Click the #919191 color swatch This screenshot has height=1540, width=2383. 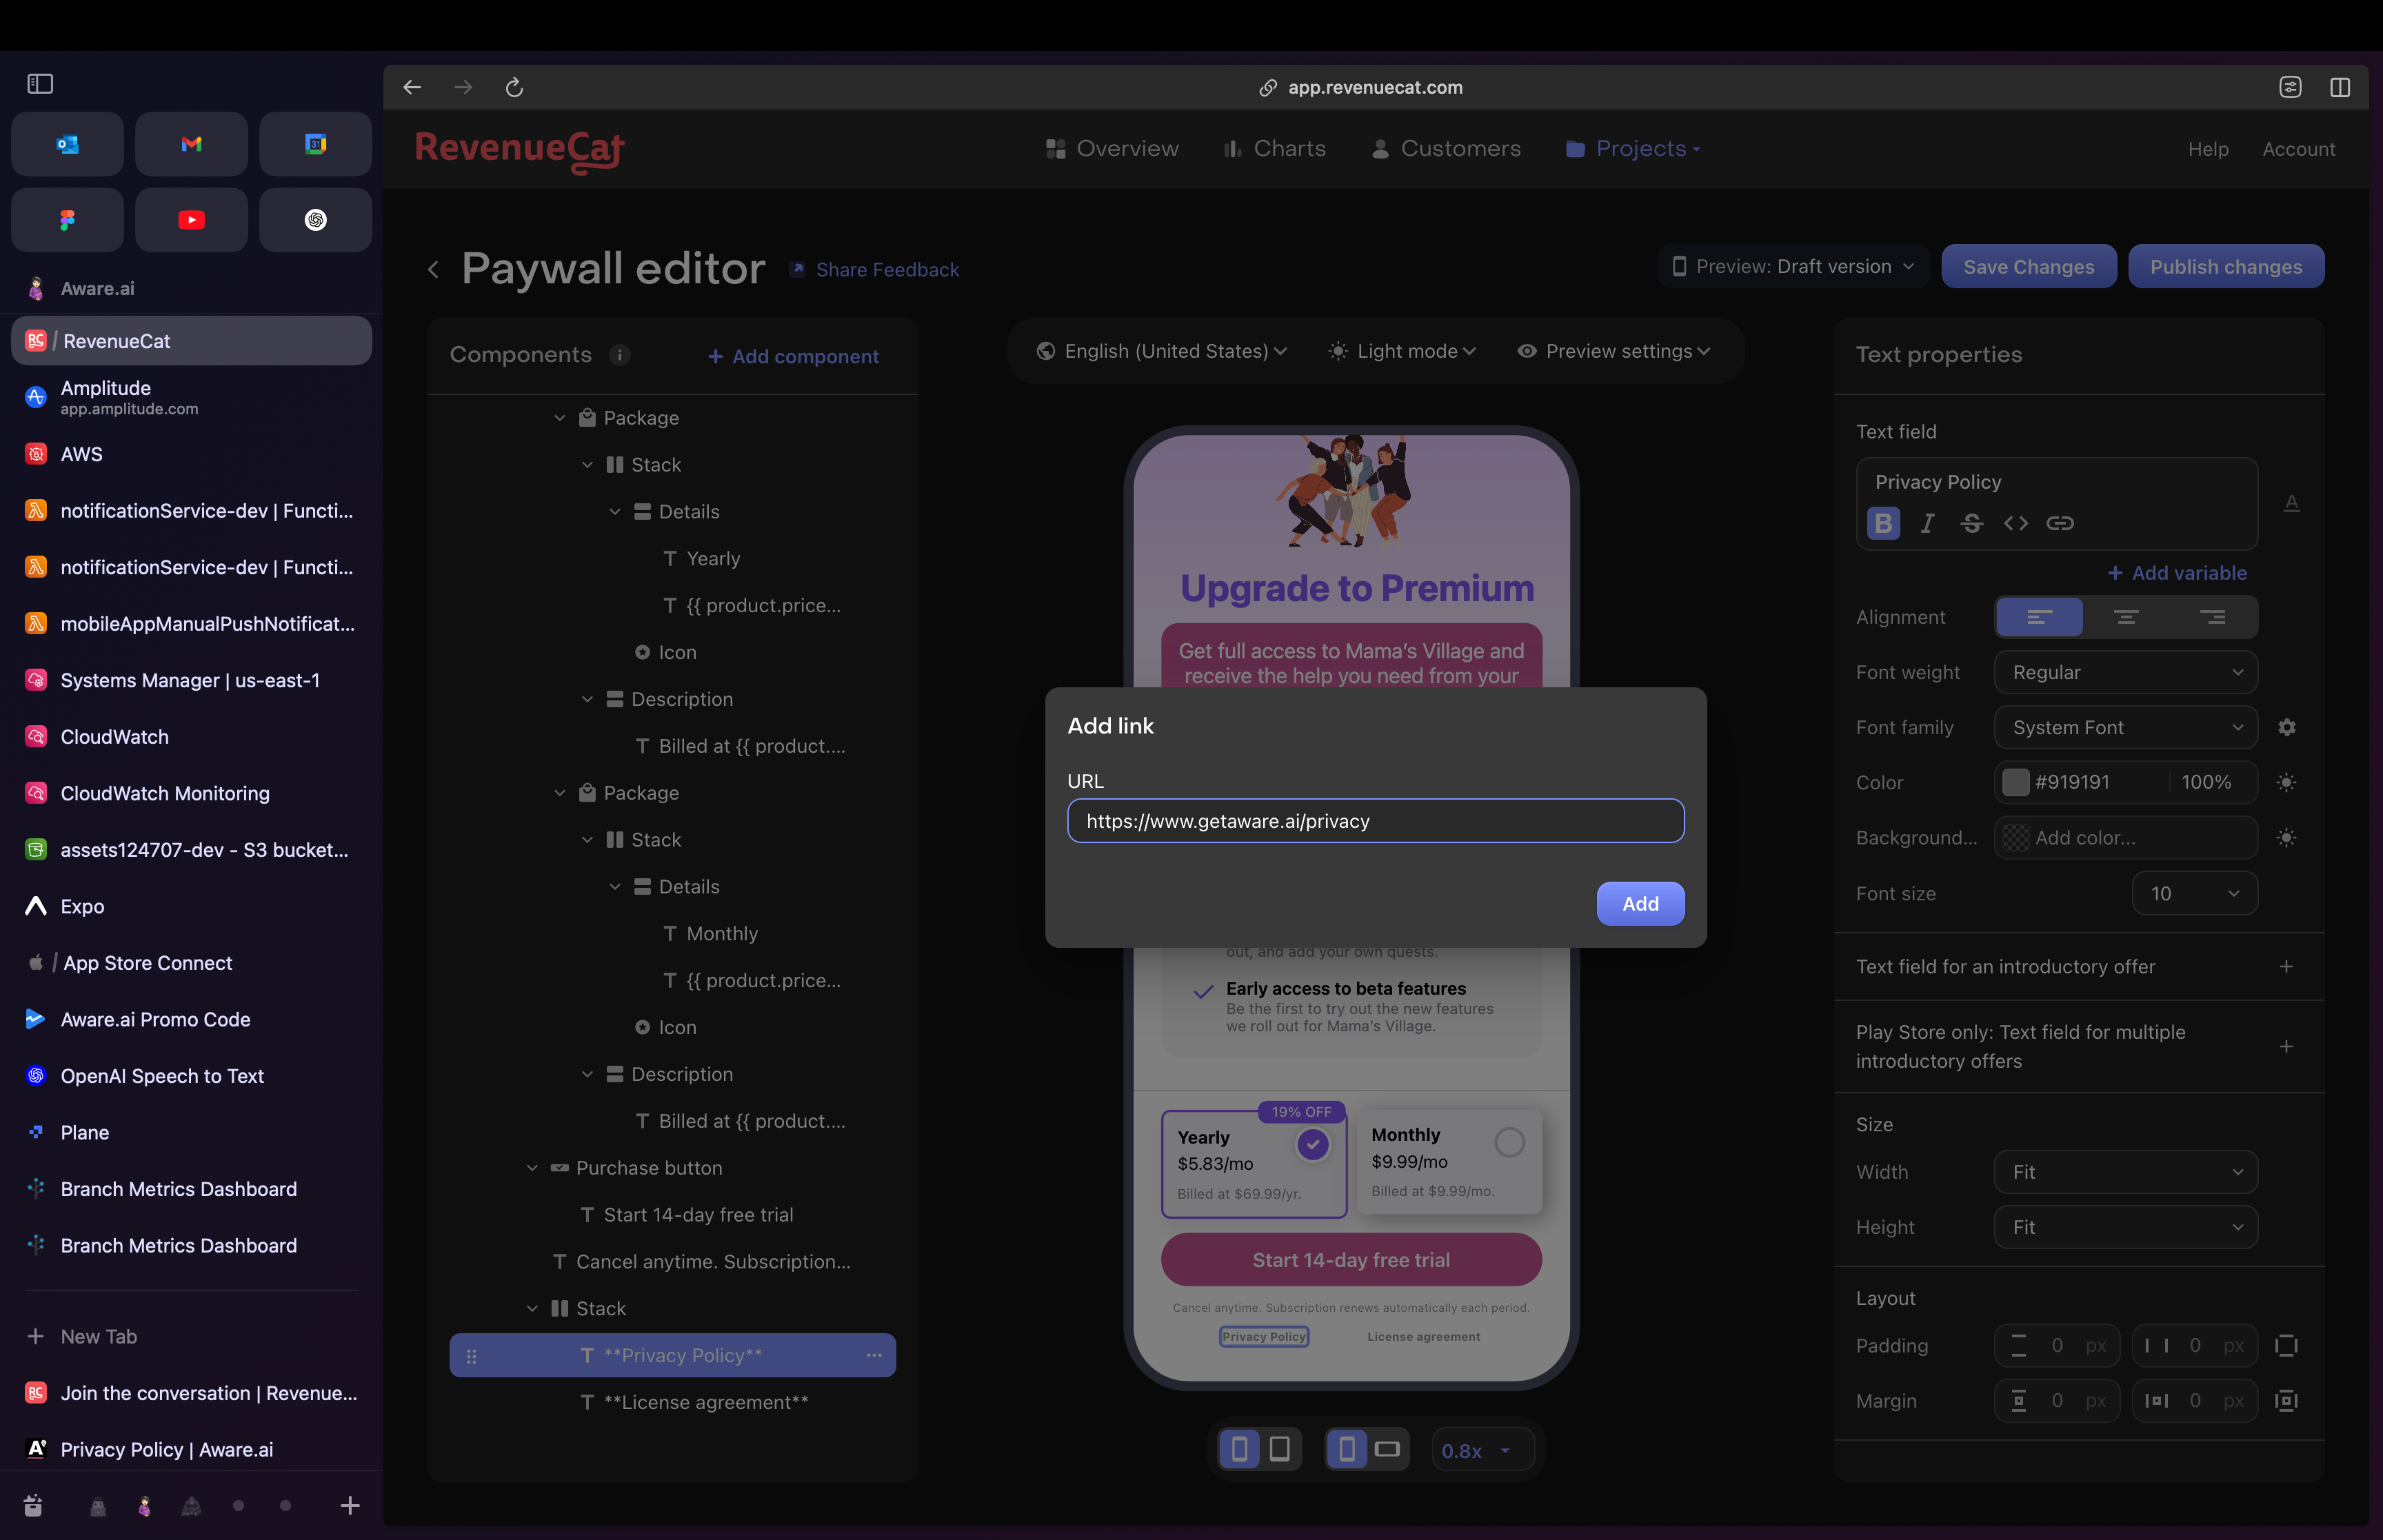2015,782
